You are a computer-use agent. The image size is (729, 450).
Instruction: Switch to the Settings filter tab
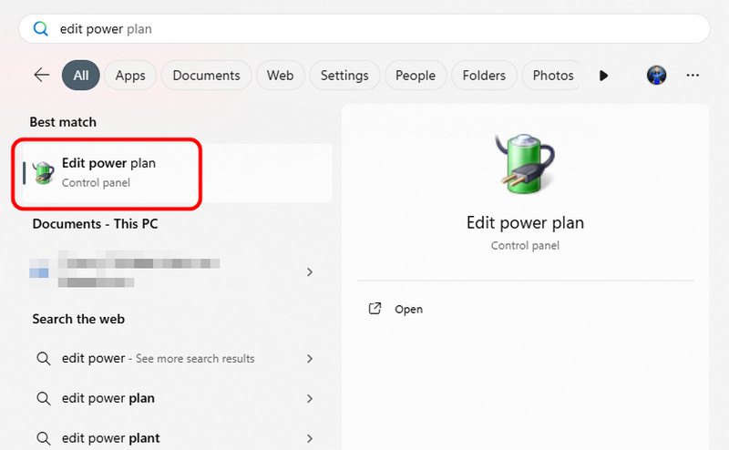click(x=344, y=76)
